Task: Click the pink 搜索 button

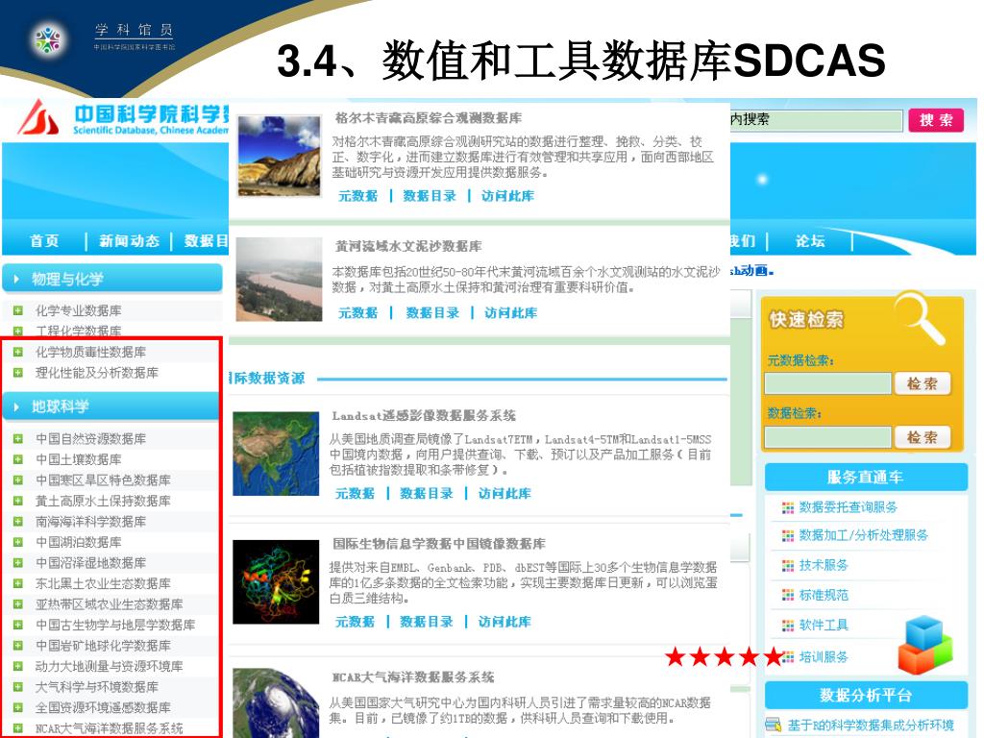Action: [936, 120]
